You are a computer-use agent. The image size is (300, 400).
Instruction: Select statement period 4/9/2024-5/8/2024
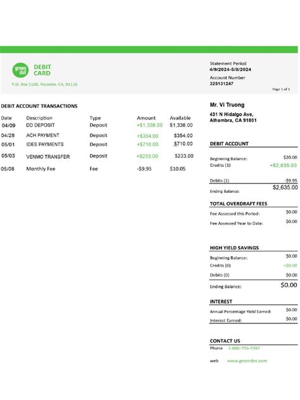(x=230, y=70)
